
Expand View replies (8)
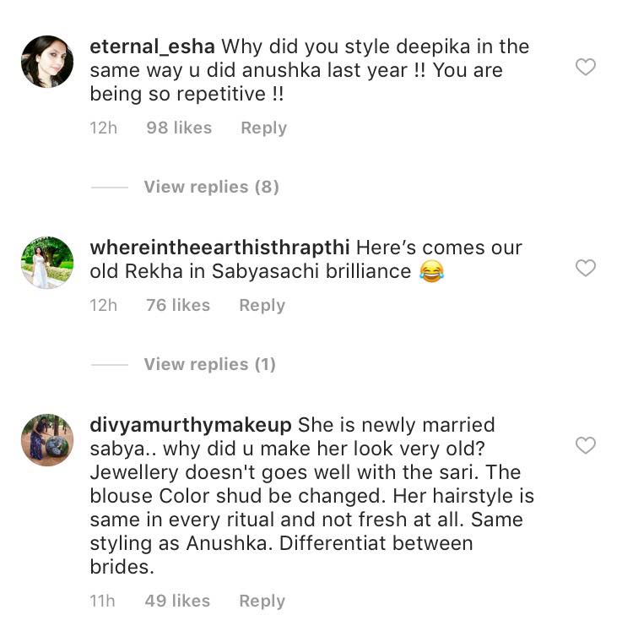211,187
